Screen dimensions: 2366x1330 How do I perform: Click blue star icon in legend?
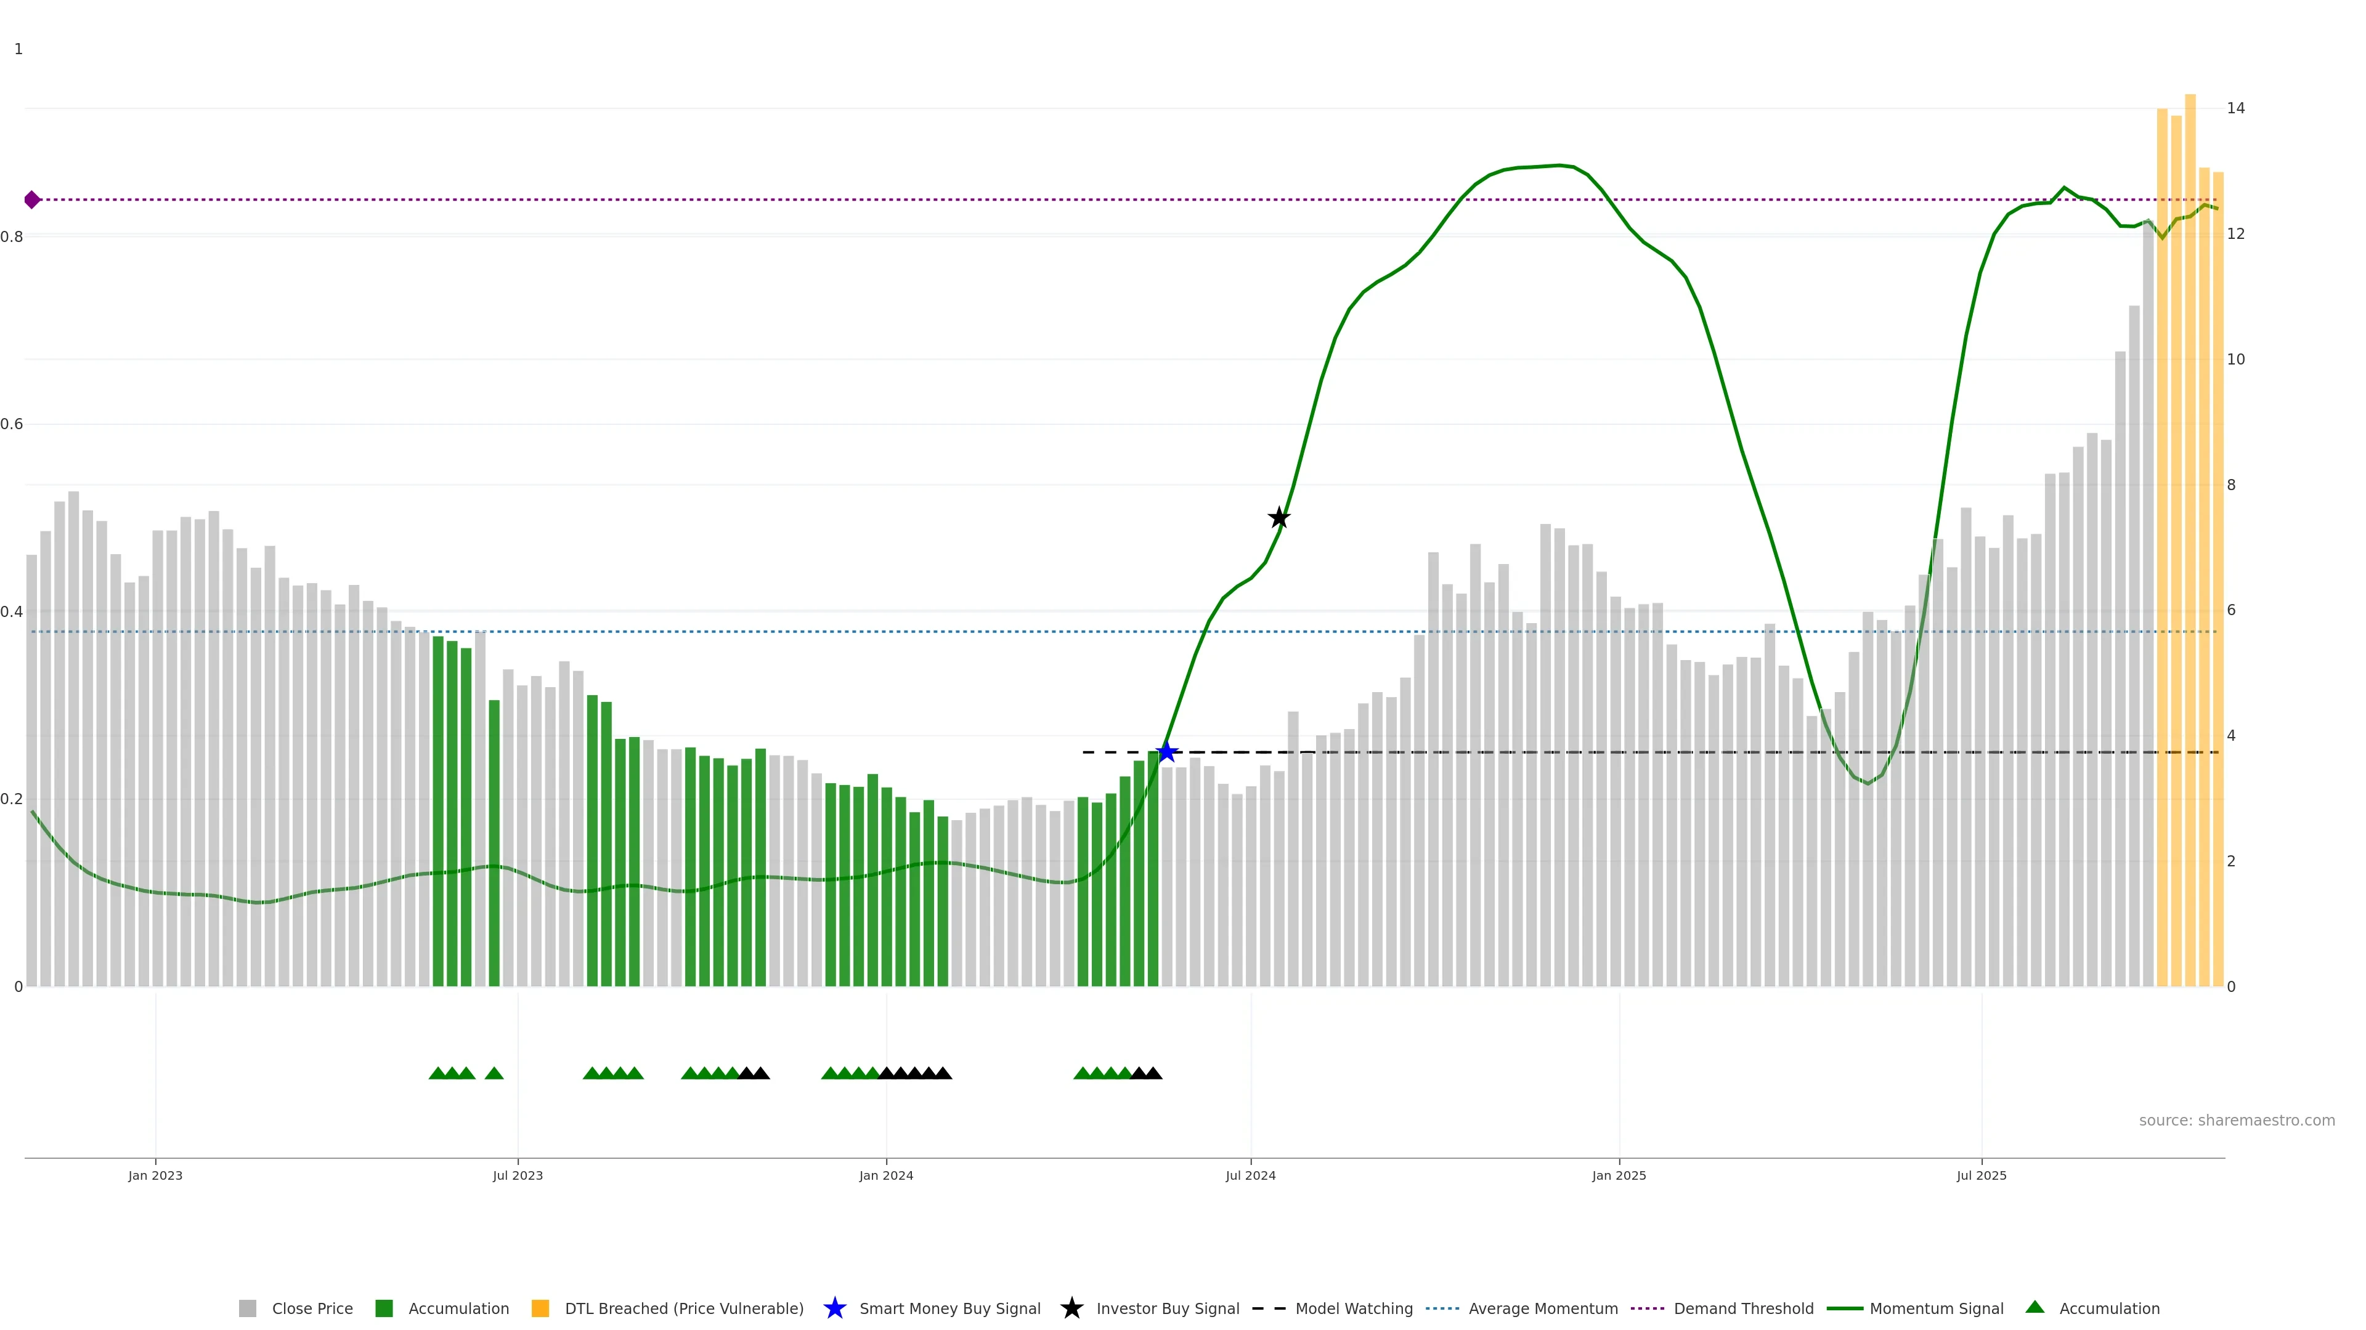(x=834, y=1309)
